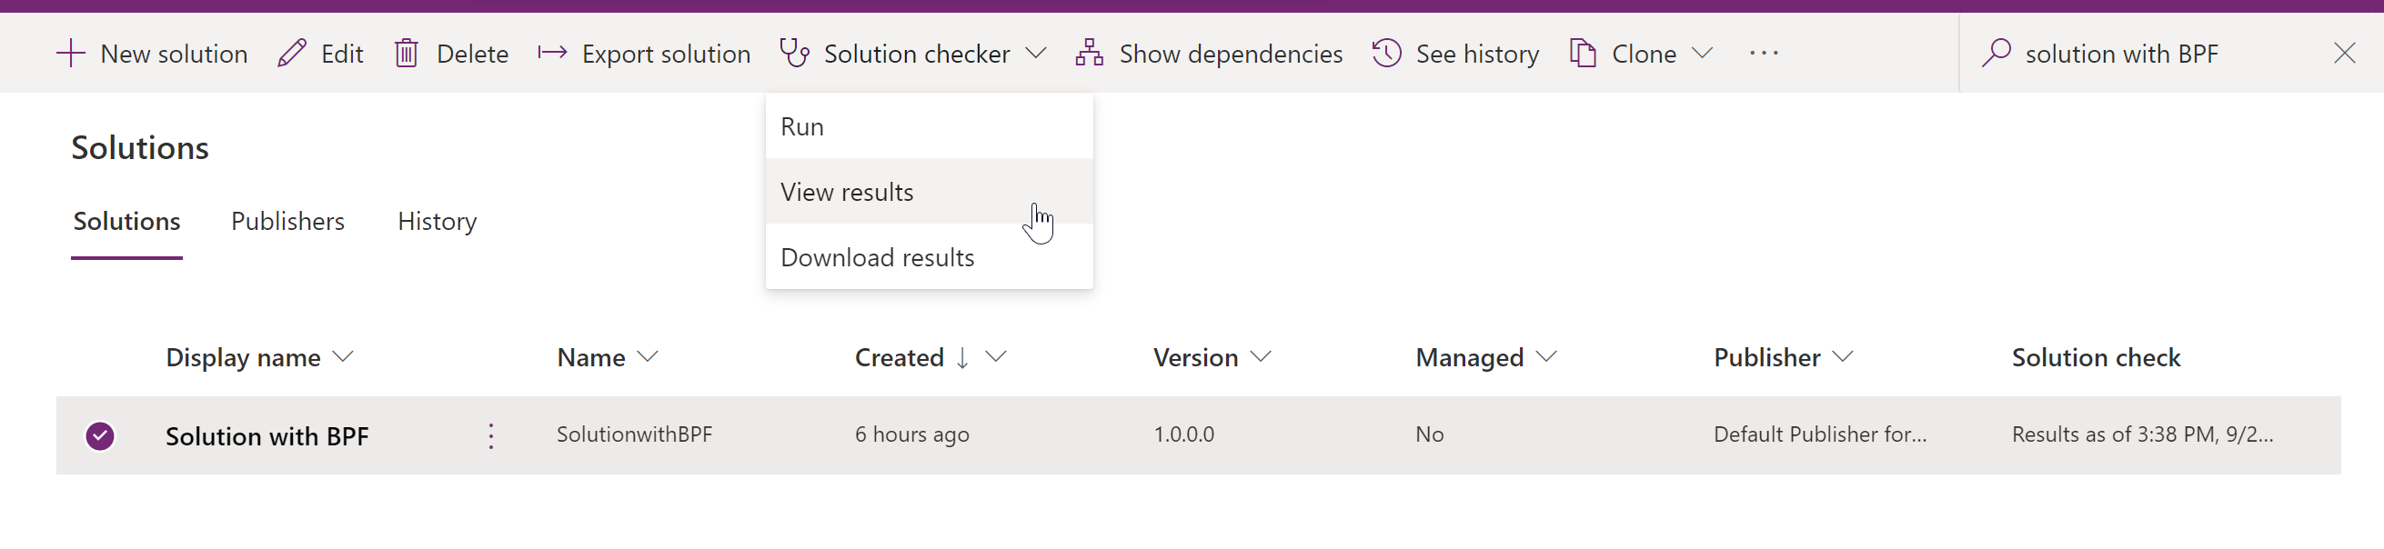Screen dimensions: 2384x549
Task: Switch to the Publishers tab
Action: tap(287, 221)
